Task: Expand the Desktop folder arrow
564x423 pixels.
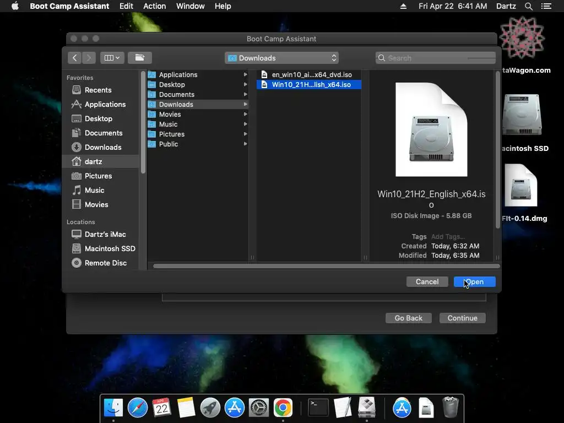Action: [245, 84]
